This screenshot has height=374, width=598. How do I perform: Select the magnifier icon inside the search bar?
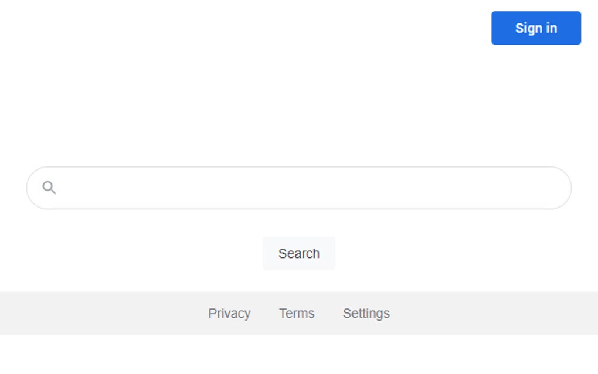click(49, 187)
